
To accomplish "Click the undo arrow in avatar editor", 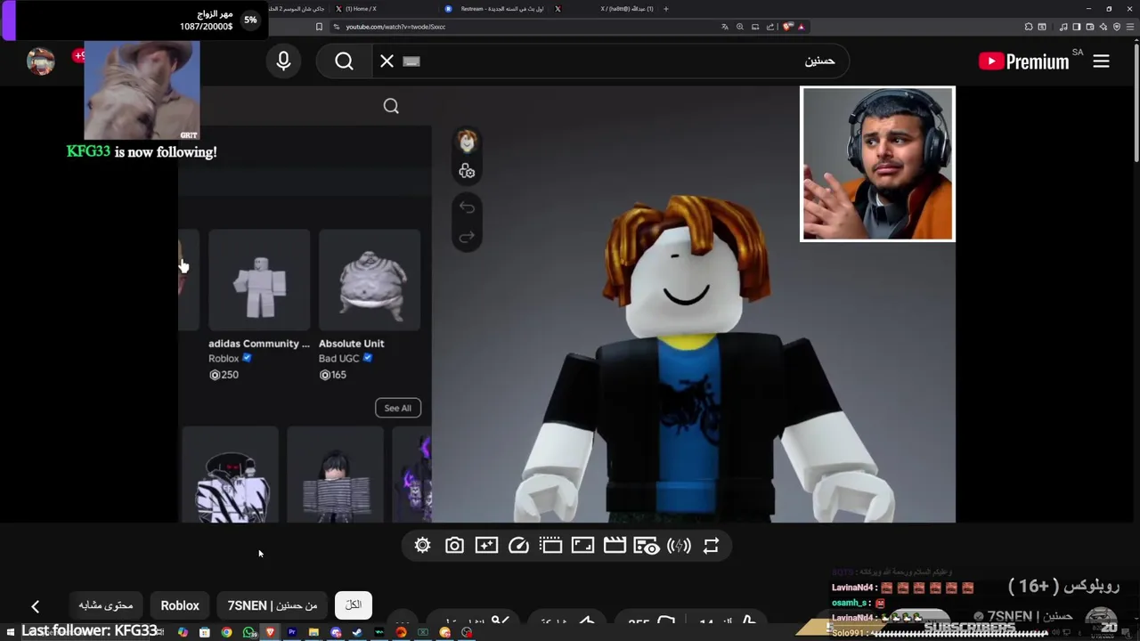I will click(x=467, y=207).
